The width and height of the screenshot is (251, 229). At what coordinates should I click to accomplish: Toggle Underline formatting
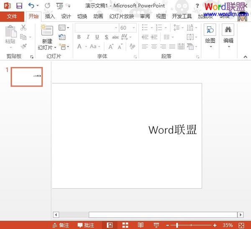(97, 37)
